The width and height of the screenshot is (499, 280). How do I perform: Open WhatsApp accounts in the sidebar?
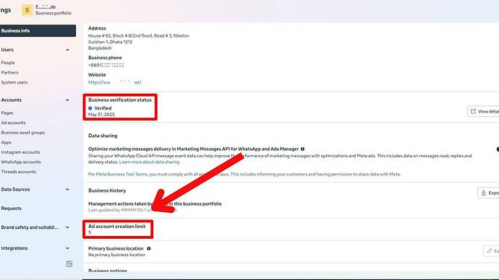21,162
